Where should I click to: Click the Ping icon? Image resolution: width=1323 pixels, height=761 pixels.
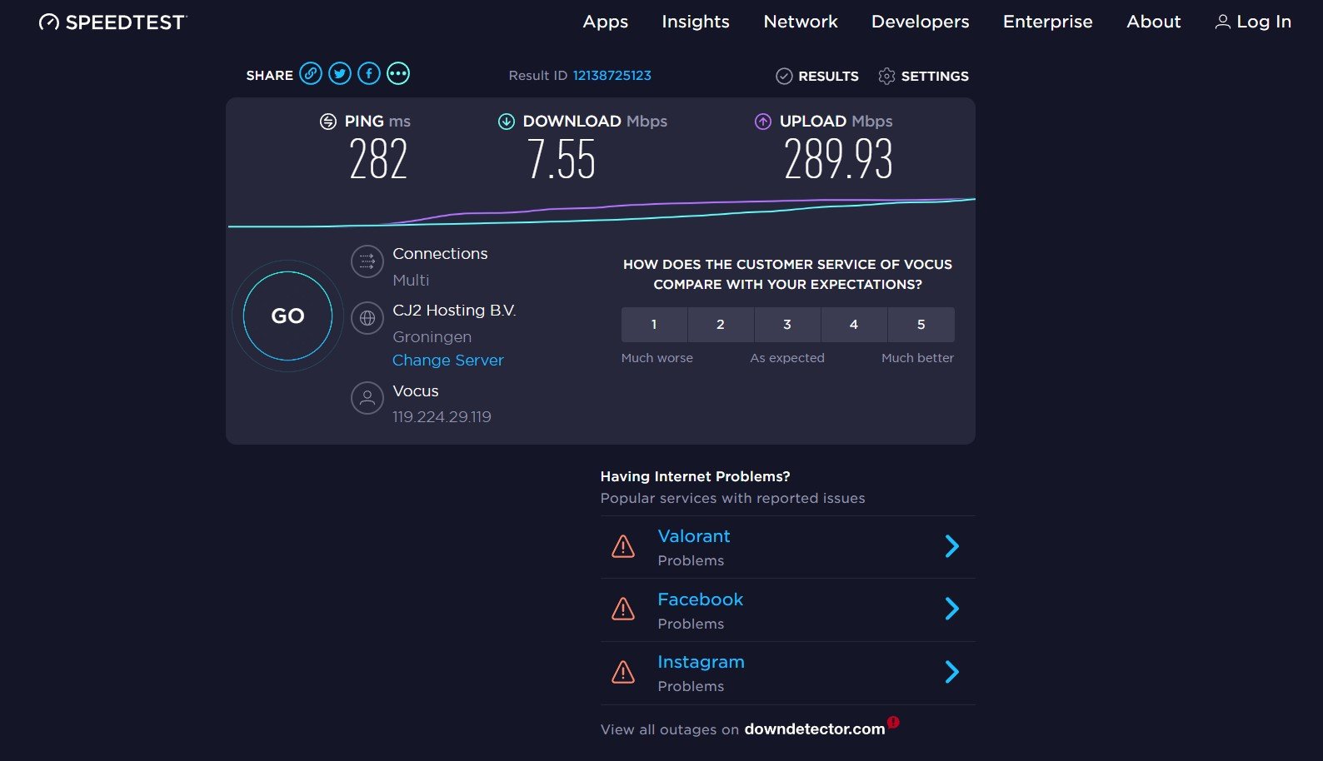click(328, 122)
